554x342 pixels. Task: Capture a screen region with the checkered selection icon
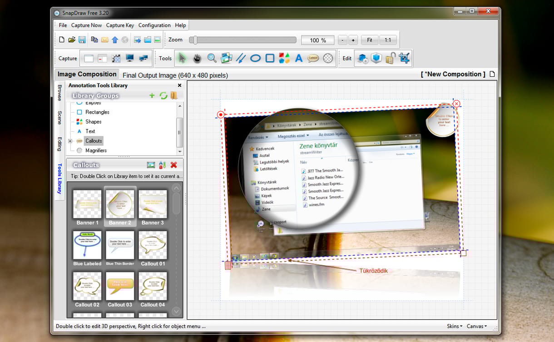click(116, 59)
